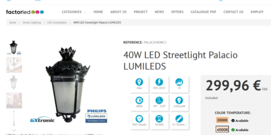Click the 40w power bulb icon

coord(139,82)
